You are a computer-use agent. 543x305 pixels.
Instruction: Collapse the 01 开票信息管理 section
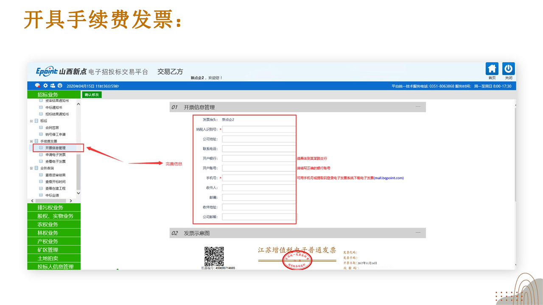[418, 107]
